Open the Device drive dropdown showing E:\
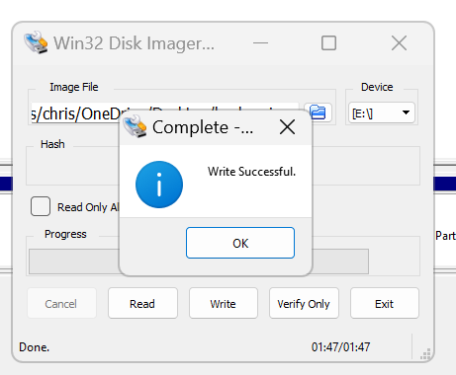Viewport: 456px width, 375px height. (x=382, y=112)
